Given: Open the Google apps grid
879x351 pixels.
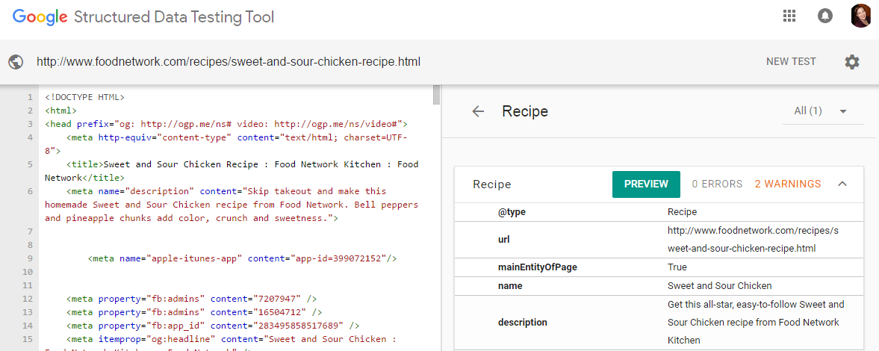Looking at the screenshot, I should [x=789, y=16].
